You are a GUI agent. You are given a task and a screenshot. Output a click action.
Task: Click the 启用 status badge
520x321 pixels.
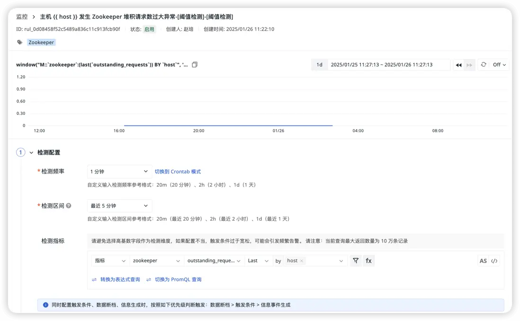pos(149,29)
